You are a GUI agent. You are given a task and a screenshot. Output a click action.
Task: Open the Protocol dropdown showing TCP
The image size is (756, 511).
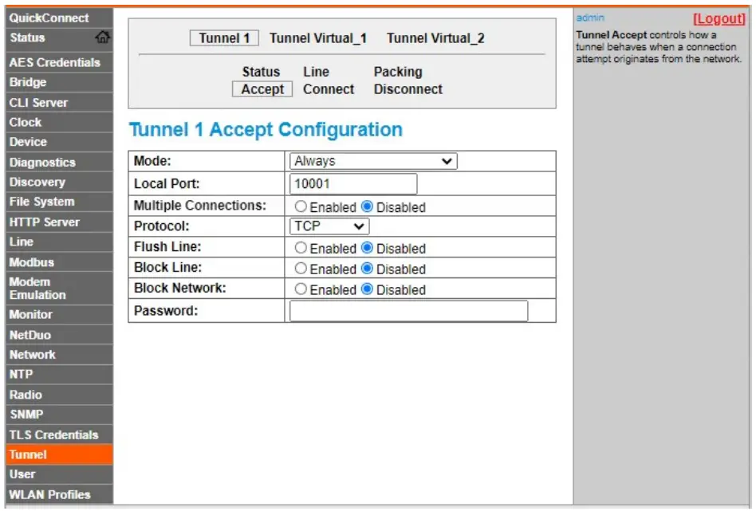tap(329, 226)
